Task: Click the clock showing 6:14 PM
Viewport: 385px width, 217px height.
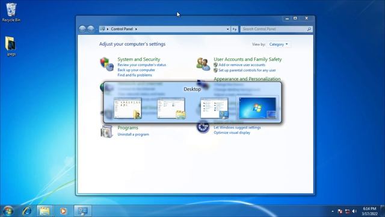Action: [369, 211]
